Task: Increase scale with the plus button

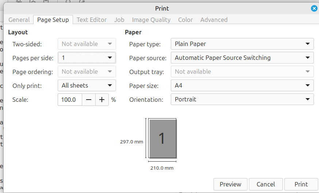Action: (102, 100)
